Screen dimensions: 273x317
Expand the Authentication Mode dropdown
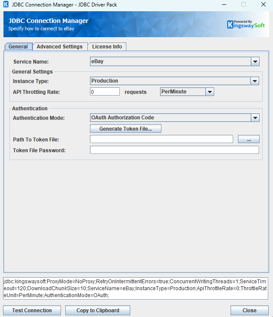[174, 118]
